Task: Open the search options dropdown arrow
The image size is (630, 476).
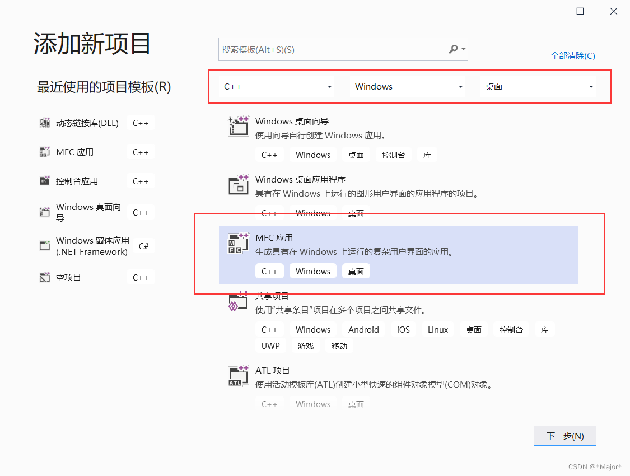Action: [463, 49]
